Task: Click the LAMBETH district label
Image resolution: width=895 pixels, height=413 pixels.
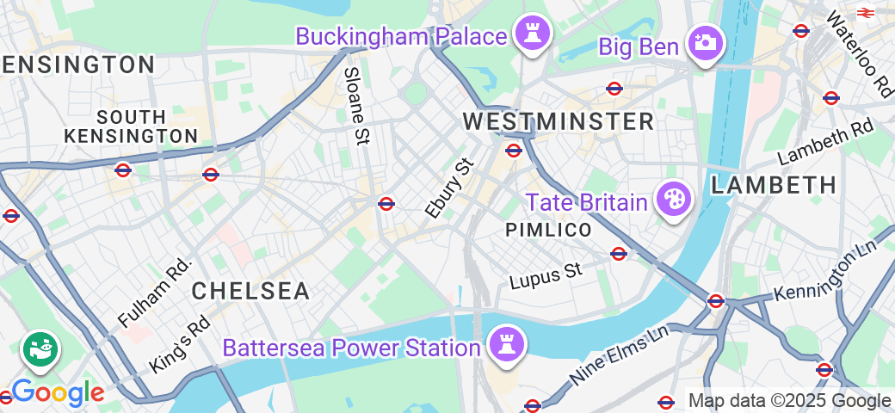Action: [774, 185]
